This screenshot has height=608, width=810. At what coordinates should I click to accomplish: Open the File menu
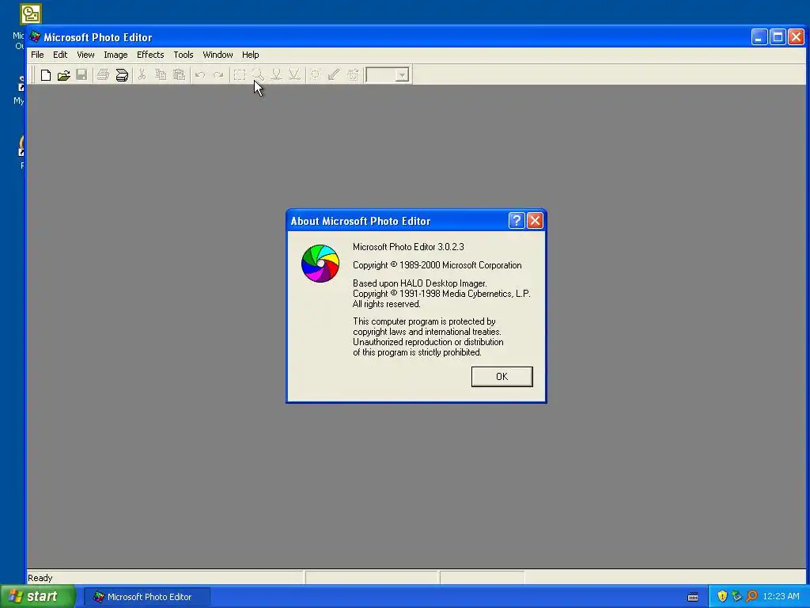tap(37, 55)
